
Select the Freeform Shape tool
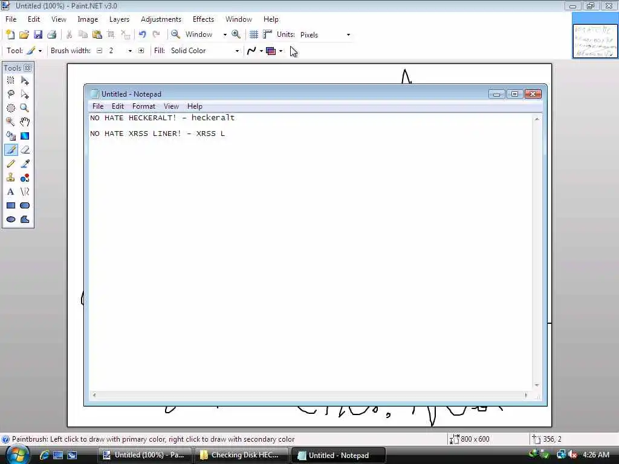click(x=25, y=219)
